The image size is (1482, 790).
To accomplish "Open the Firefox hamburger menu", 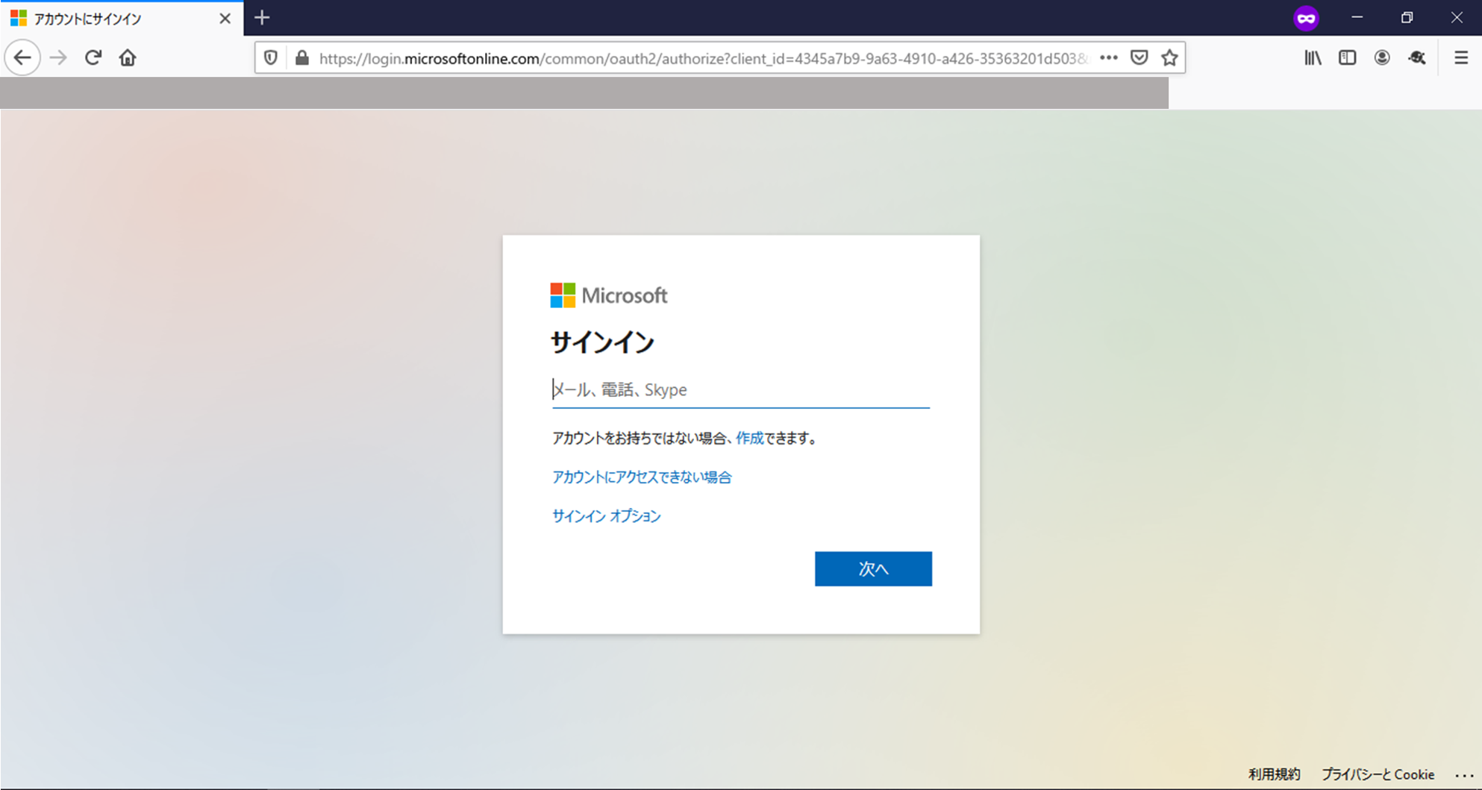I will [1461, 57].
